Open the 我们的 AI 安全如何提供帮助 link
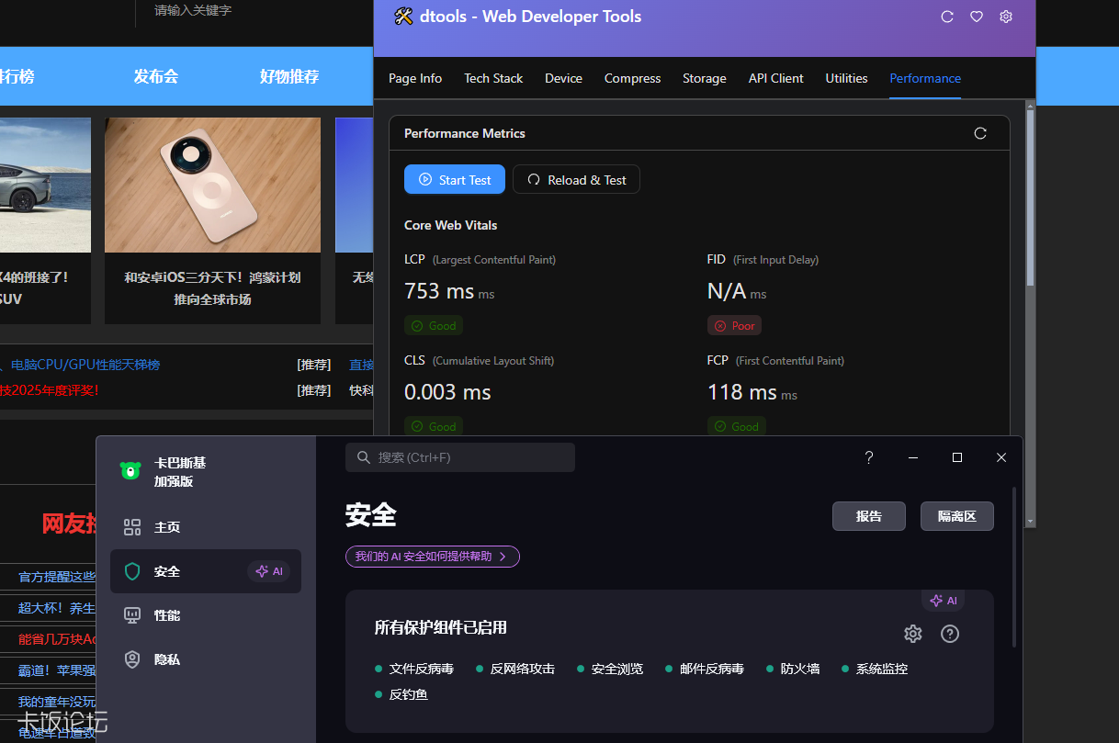The width and height of the screenshot is (1119, 743). point(433,557)
